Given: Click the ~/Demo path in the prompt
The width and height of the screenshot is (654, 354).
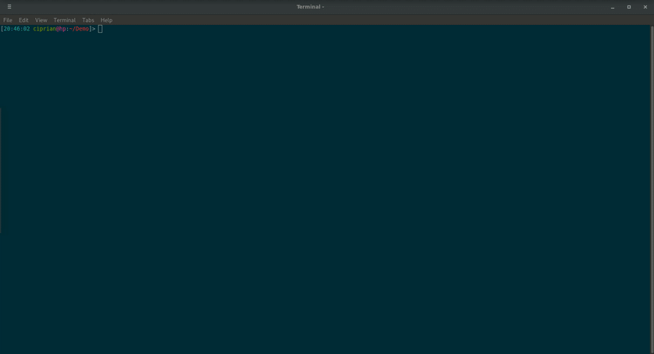Looking at the screenshot, I should pyautogui.click(x=80, y=29).
